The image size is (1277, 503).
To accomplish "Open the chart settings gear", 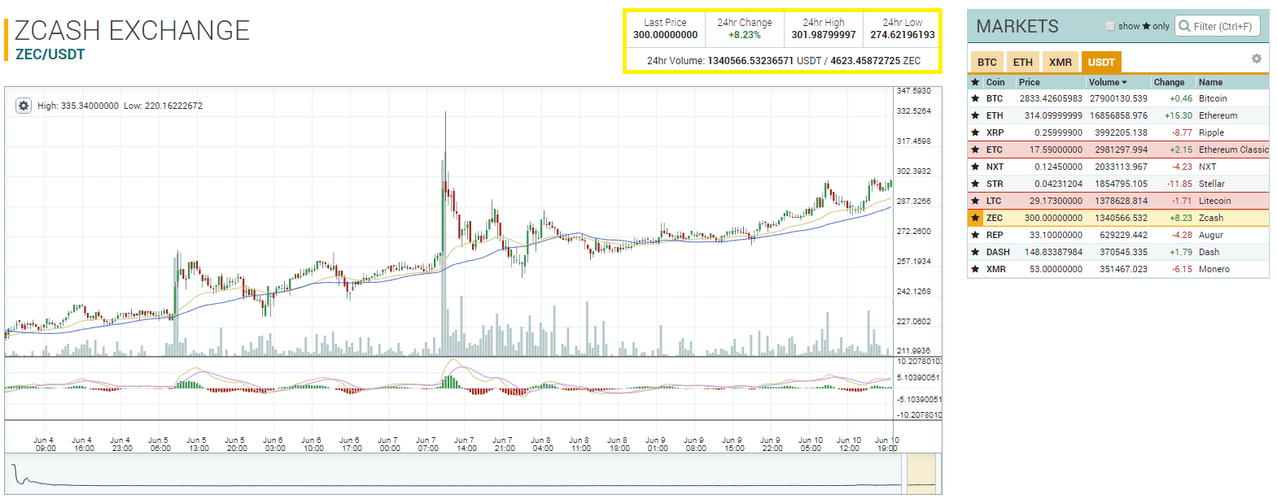I will point(24,106).
